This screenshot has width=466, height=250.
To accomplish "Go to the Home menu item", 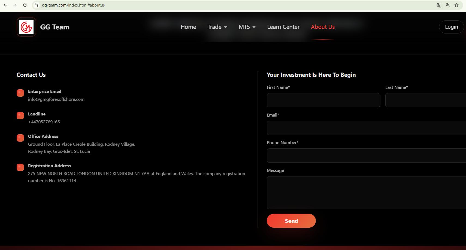I will [x=188, y=27].
